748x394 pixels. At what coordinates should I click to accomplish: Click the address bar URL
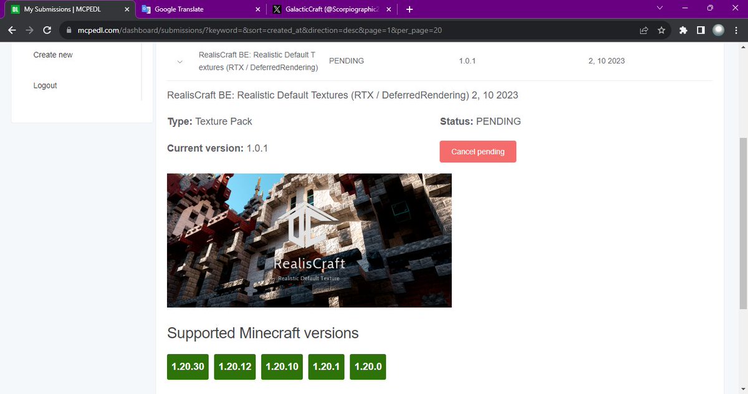[259, 30]
